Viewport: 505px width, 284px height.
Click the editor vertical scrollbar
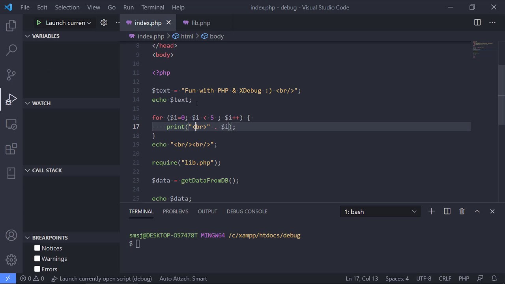click(x=501, y=95)
